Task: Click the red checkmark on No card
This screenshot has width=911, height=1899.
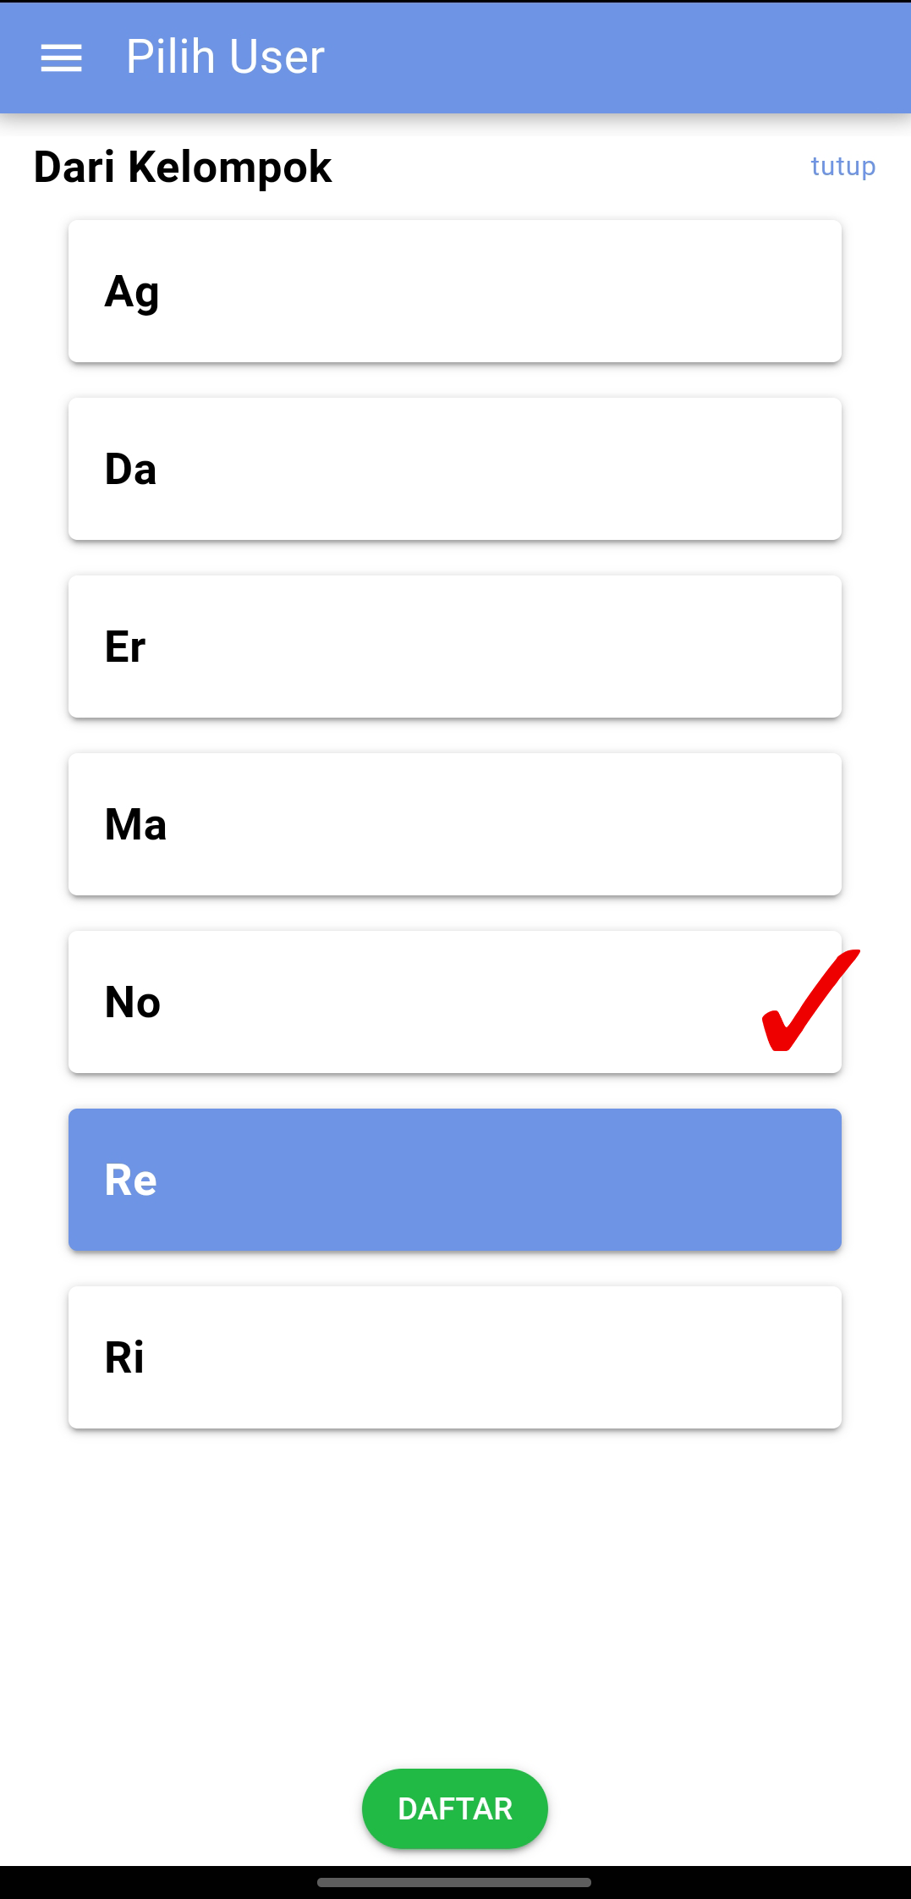Action: click(x=808, y=1002)
